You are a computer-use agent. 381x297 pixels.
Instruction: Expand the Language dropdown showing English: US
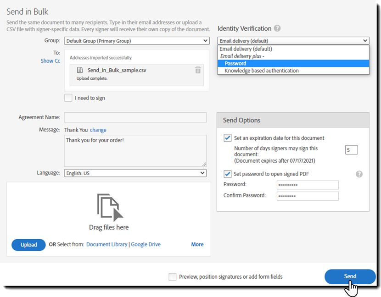[x=135, y=173]
